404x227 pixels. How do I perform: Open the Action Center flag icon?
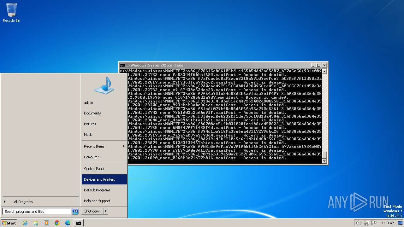coord(373,223)
